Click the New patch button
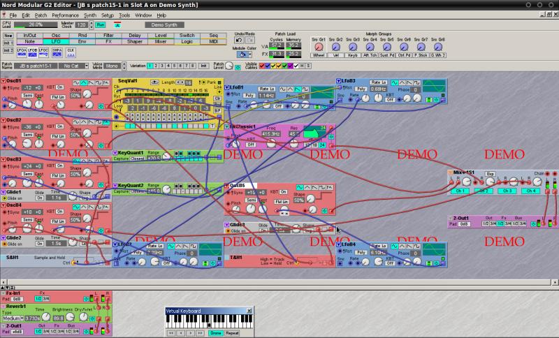Viewport: 559px width, 338px height. point(8,36)
